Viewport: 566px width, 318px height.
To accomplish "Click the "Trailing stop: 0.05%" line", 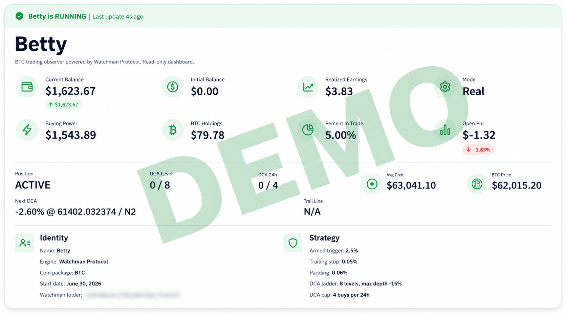I will [x=333, y=262].
